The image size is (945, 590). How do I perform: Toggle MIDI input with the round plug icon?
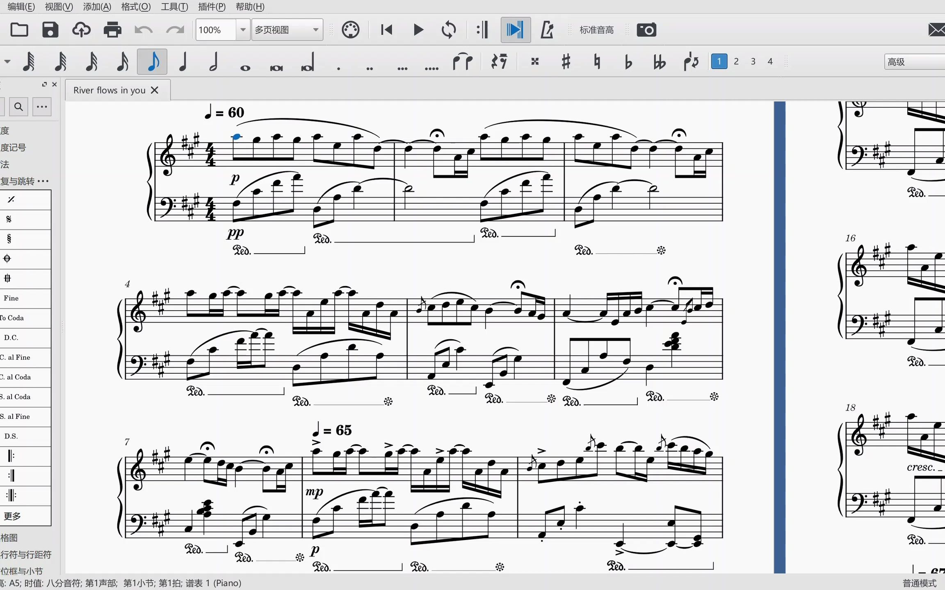pyautogui.click(x=350, y=30)
